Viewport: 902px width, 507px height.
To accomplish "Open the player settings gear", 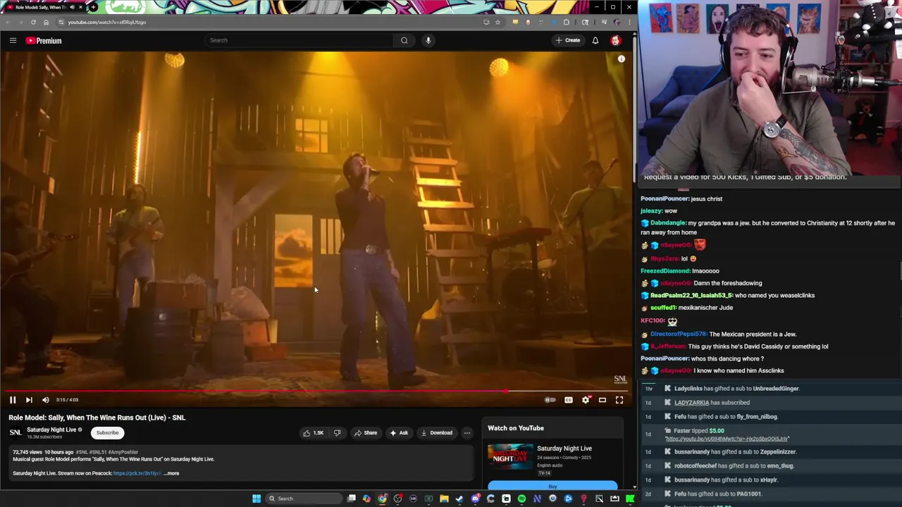I will coord(586,400).
